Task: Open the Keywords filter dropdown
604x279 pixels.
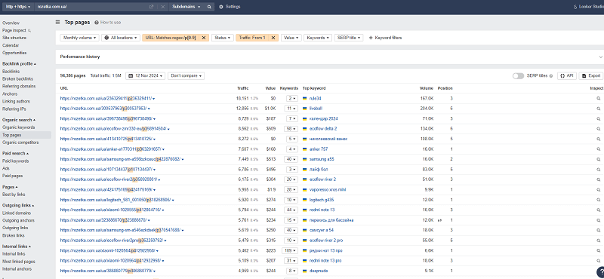Action: (x=318, y=38)
